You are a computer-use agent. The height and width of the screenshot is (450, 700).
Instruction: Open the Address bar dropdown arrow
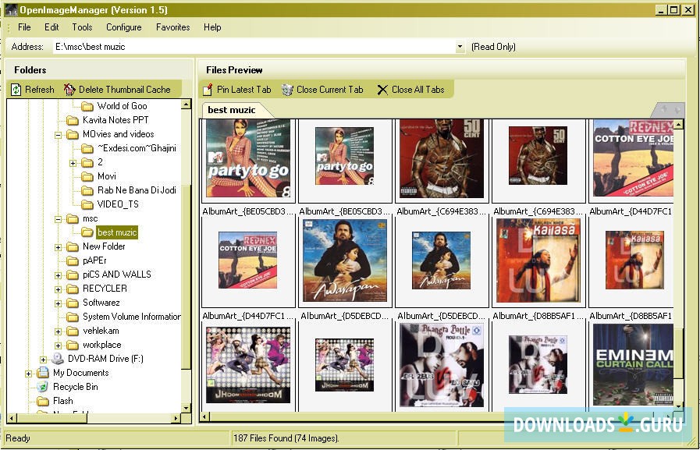pyautogui.click(x=460, y=46)
